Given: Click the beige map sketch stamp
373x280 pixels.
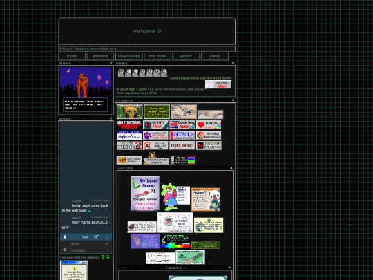Looking at the screenshot, I should 184,111.
